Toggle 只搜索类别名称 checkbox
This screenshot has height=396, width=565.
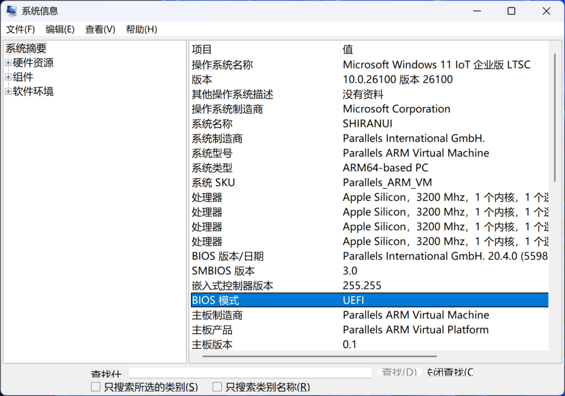click(217, 387)
